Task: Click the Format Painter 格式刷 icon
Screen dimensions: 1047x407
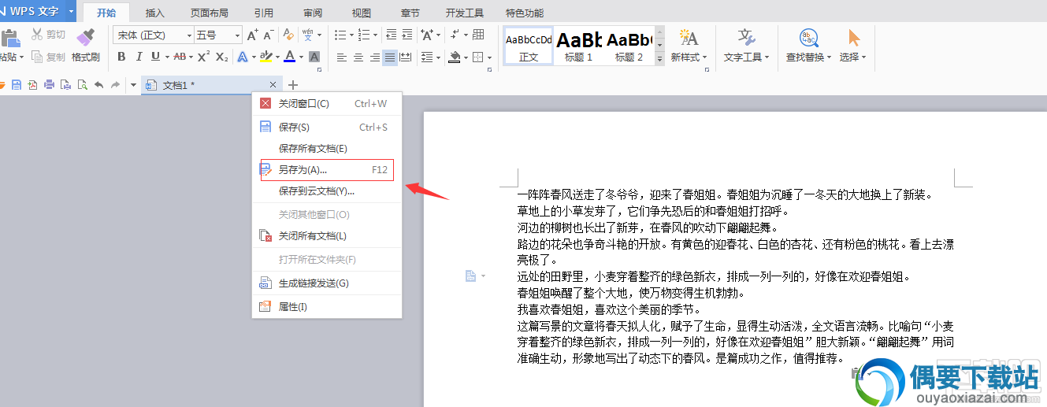Action: tap(85, 37)
